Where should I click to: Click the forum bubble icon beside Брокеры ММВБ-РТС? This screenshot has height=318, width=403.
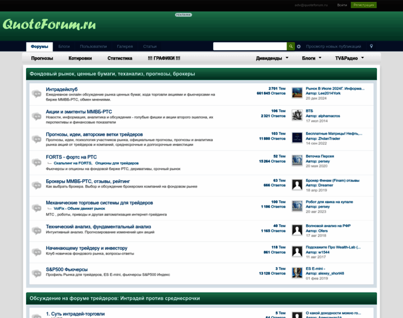[37, 185]
